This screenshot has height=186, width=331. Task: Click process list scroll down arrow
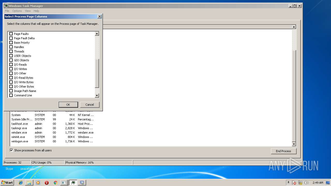(x=294, y=144)
